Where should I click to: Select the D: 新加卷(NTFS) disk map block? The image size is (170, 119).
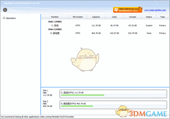pos(113,105)
